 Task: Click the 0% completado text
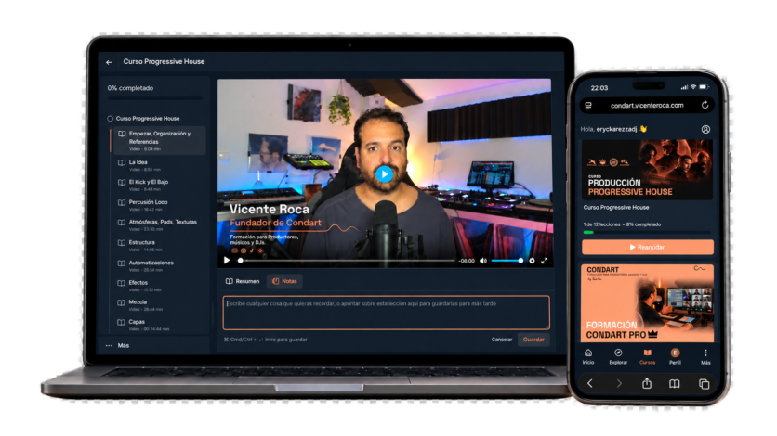pyautogui.click(x=130, y=88)
